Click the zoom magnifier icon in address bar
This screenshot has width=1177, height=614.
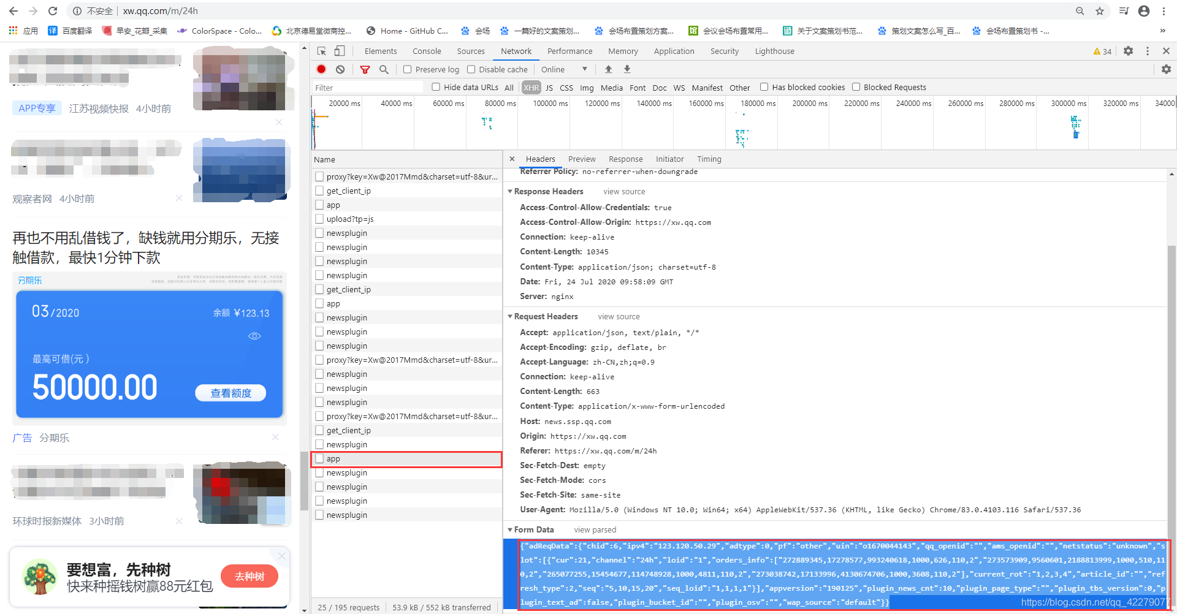(x=1080, y=11)
